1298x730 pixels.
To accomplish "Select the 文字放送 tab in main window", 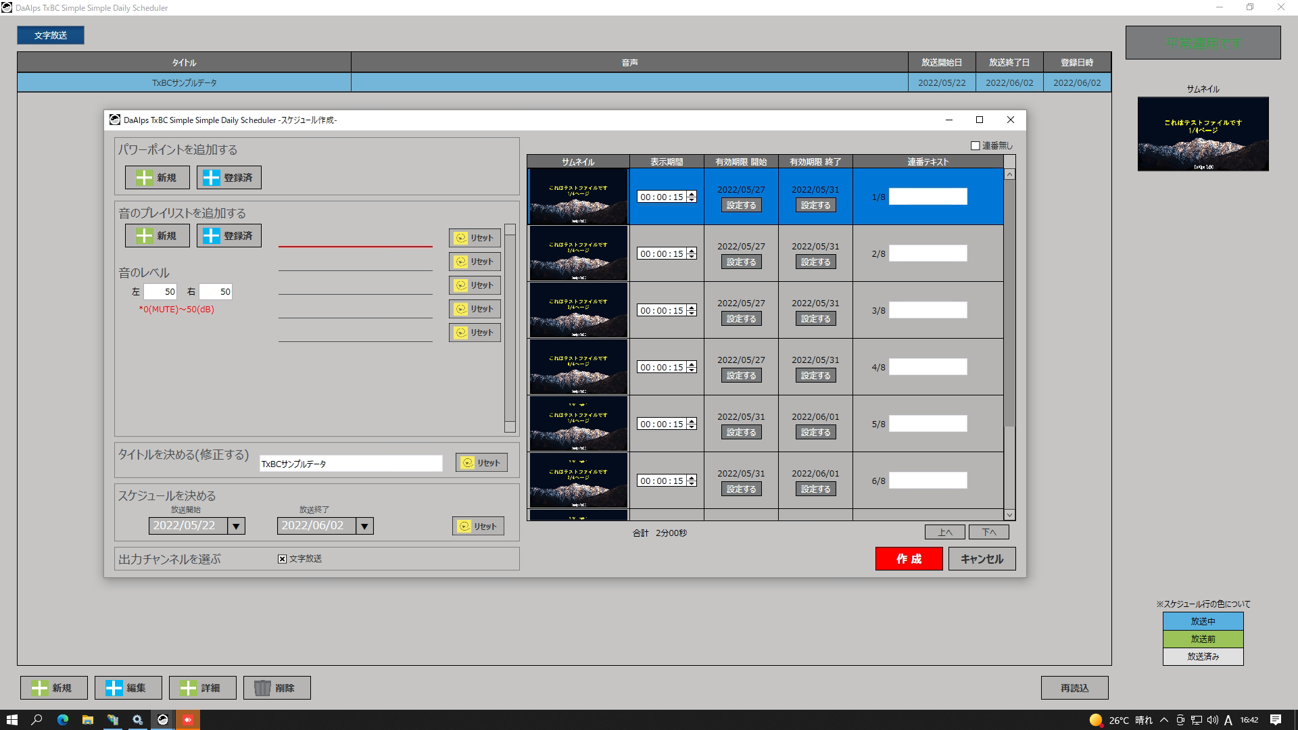I will click(x=51, y=35).
